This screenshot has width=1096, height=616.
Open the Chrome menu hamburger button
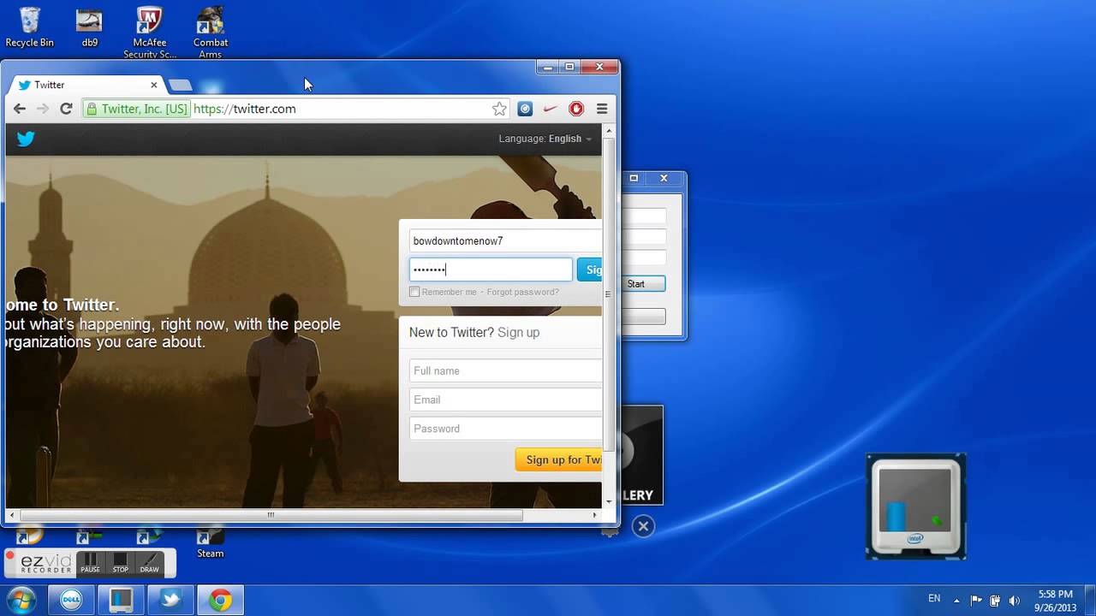coord(602,109)
